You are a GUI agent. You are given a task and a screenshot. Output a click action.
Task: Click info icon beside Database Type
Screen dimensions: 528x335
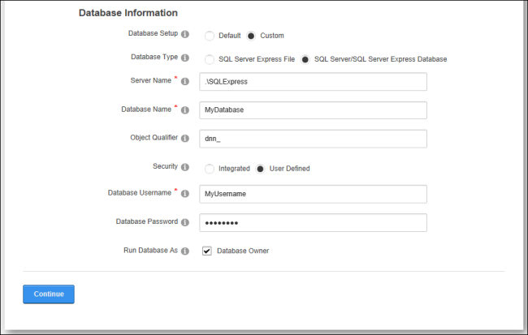pos(185,58)
